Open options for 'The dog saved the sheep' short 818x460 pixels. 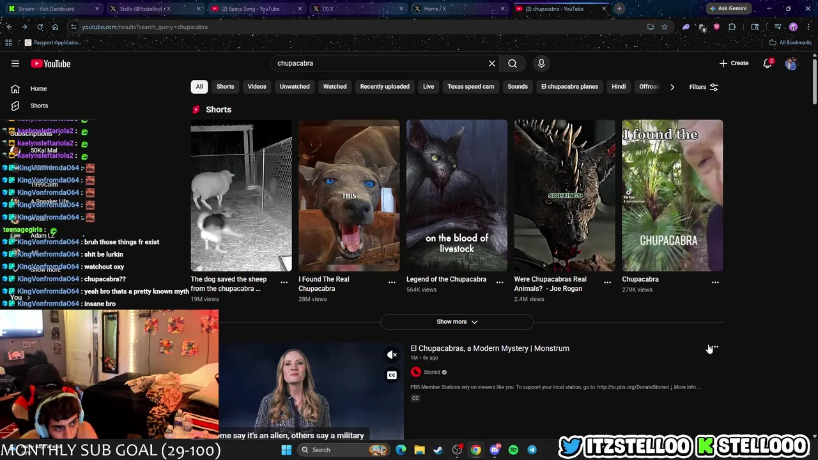pos(284,282)
